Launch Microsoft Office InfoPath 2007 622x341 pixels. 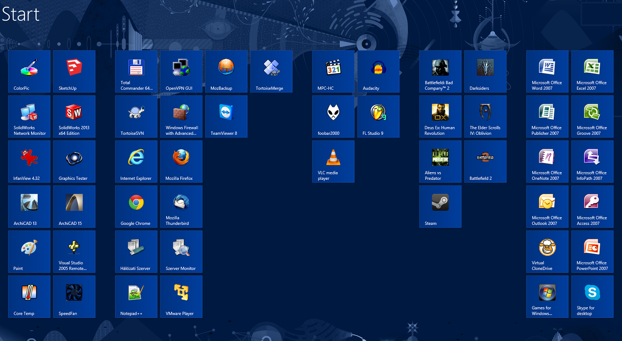(592, 162)
